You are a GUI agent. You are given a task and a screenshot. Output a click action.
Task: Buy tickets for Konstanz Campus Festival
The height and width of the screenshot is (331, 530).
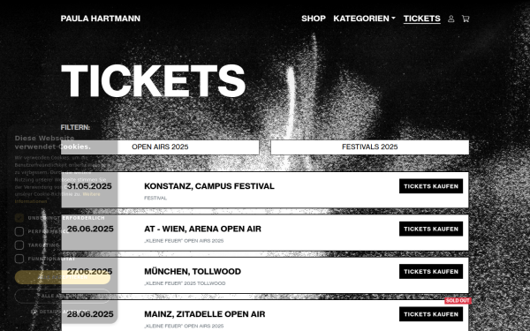(431, 186)
